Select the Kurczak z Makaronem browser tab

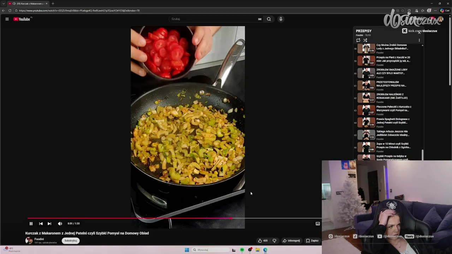(28, 4)
